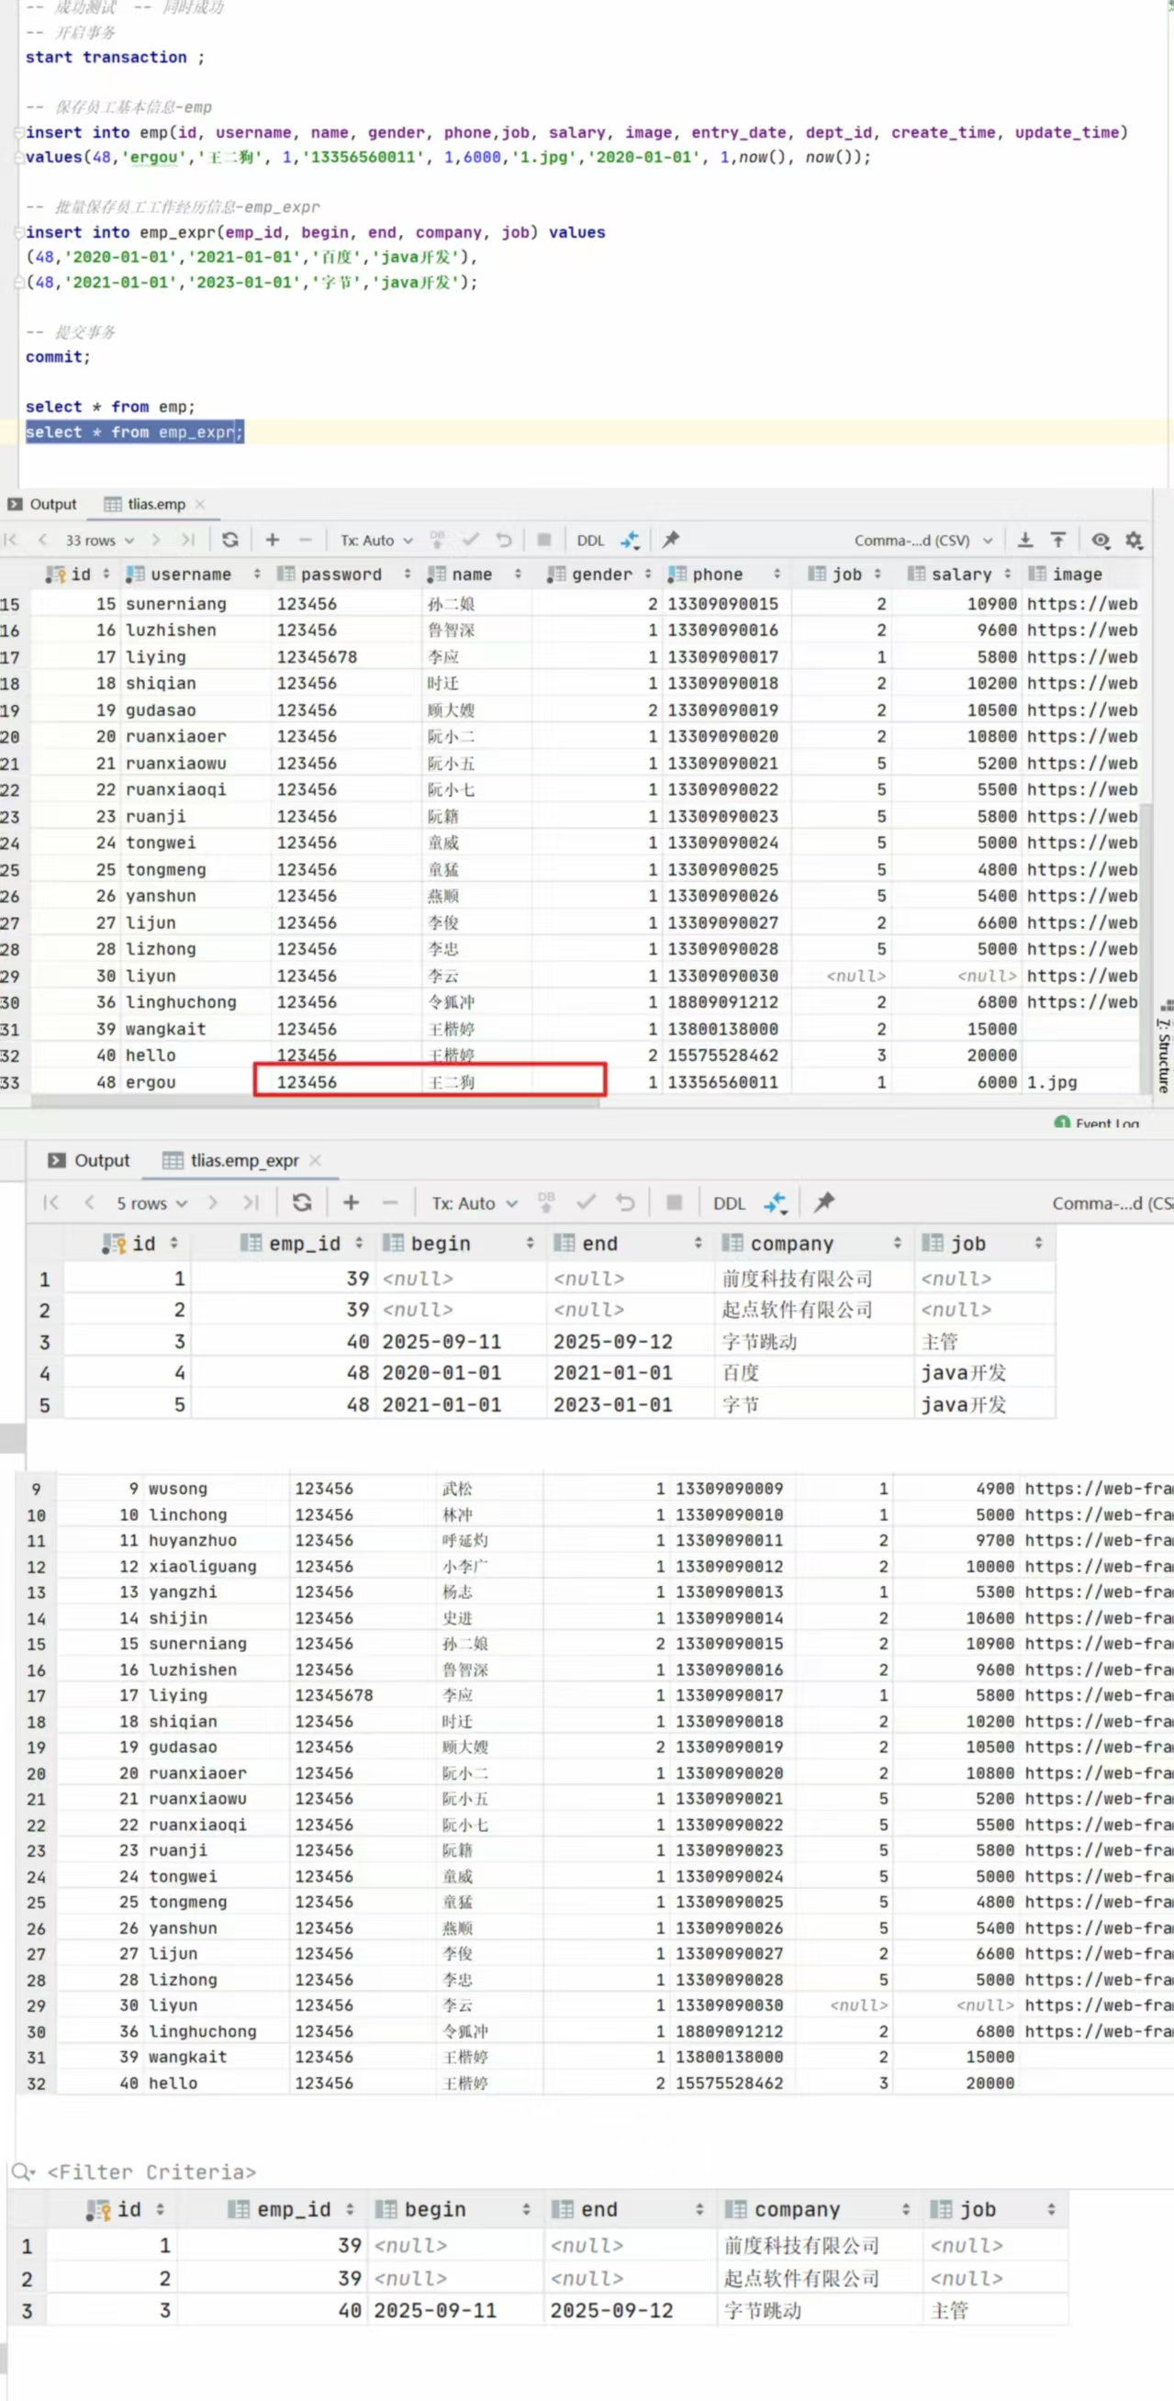Toggle pin tab for tlias.emp_expr results
1174x2401 pixels.
[824, 1202]
